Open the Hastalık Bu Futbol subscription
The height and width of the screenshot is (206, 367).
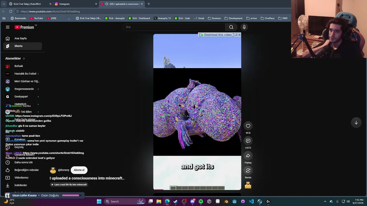(23, 74)
